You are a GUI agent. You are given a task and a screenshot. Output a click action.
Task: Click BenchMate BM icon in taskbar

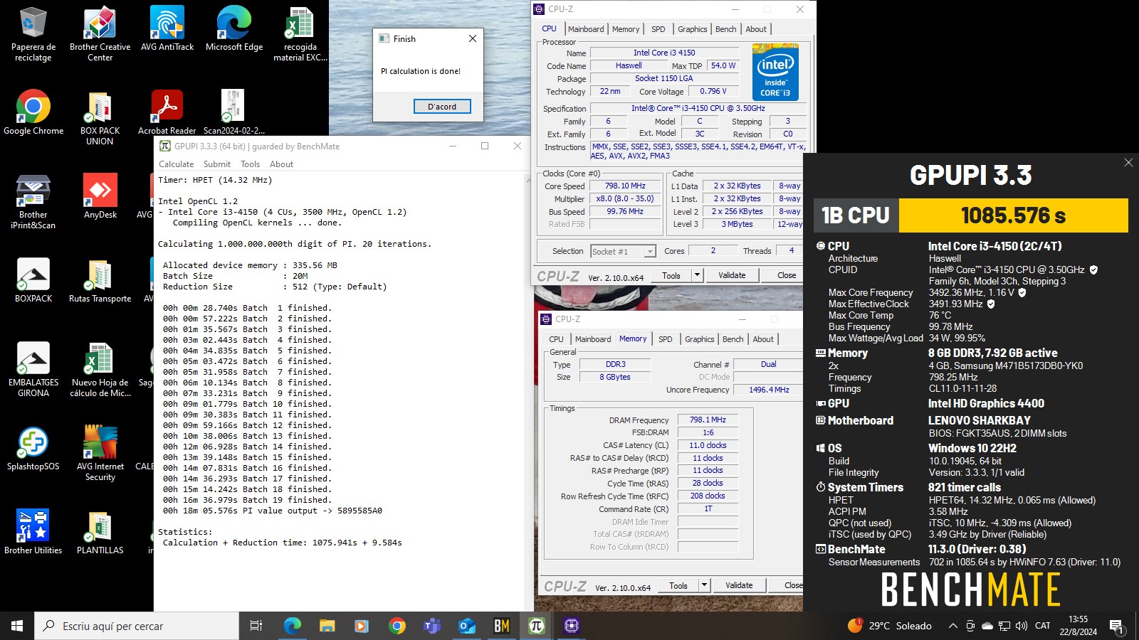pos(502,626)
